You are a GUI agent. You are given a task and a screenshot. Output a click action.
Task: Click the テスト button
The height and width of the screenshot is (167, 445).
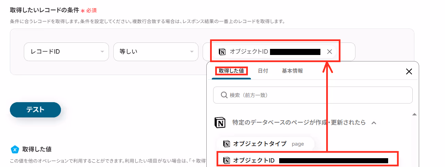pos(35,110)
